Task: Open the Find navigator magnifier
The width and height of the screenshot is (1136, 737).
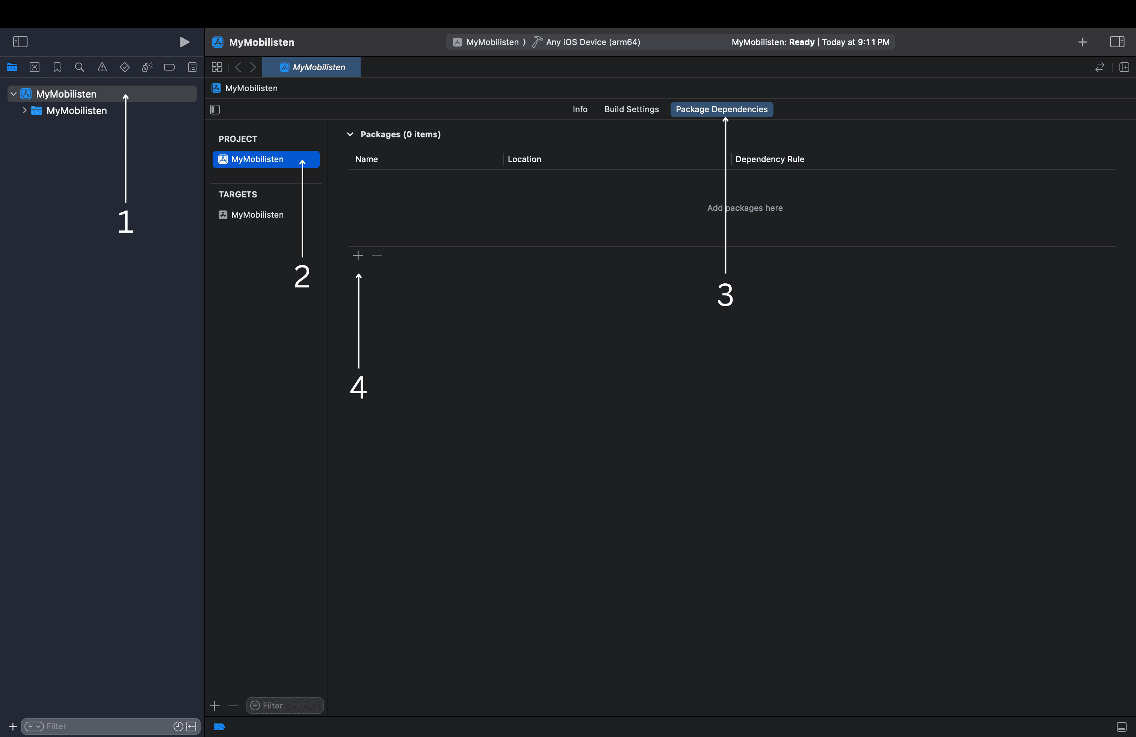Action: [x=80, y=67]
